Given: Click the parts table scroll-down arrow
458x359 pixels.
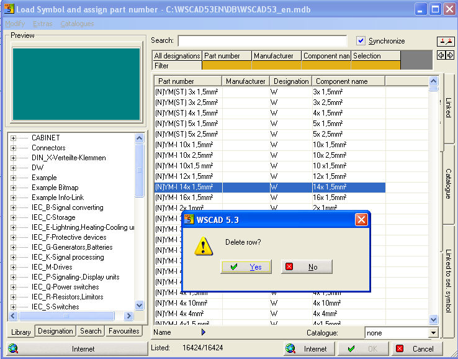Looking at the screenshot, I should coord(433,319).
